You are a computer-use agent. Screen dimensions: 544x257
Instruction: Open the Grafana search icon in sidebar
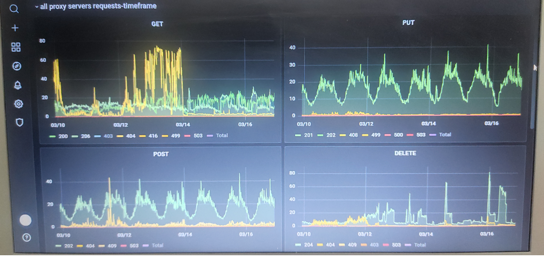click(x=15, y=9)
